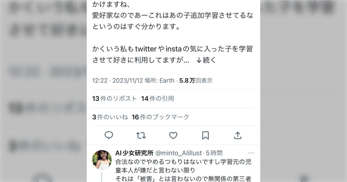Viewport: 347px width, 182px height.
Task: Open the 14件の引用 quotes list
Action: point(158,99)
